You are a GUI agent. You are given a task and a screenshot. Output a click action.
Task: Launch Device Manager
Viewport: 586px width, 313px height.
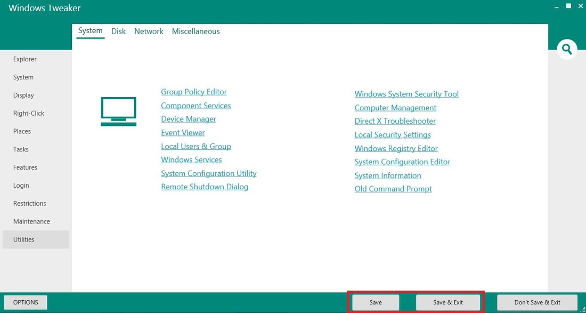tap(189, 119)
